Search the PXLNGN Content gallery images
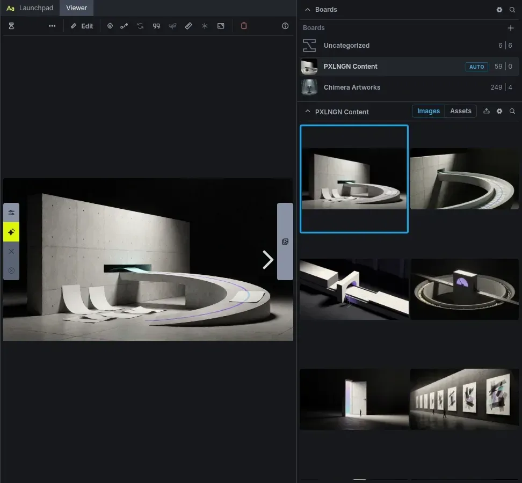The width and height of the screenshot is (522, 483). pos(512,111)
